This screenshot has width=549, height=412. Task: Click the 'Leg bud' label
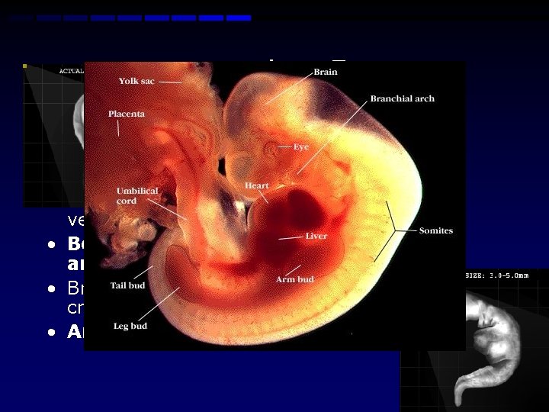coord(130,326)
